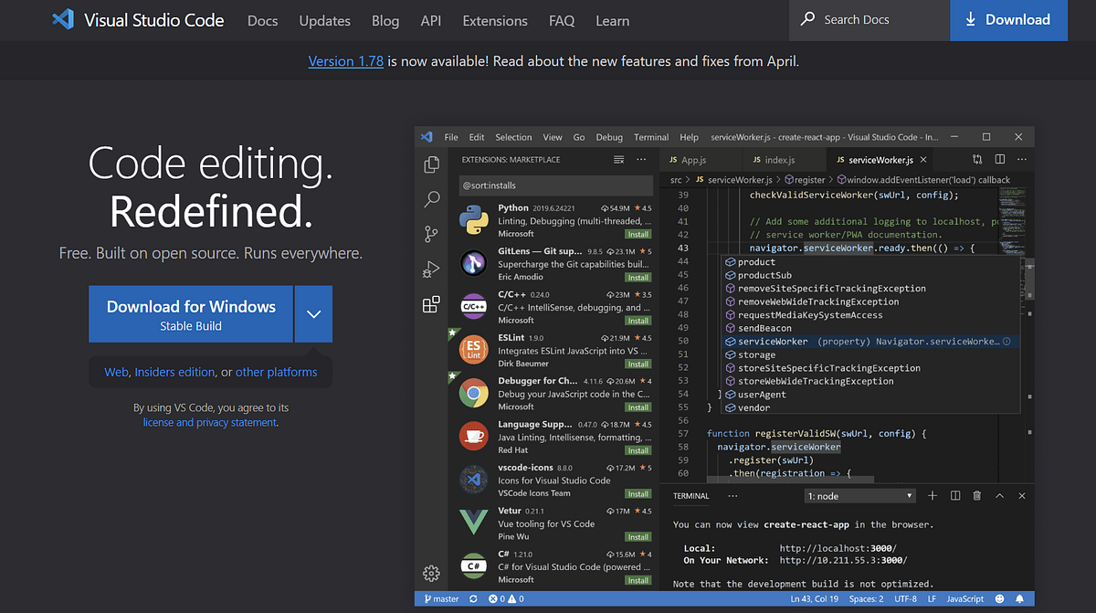Kill the terminal using the trash icon

(976, 495)
